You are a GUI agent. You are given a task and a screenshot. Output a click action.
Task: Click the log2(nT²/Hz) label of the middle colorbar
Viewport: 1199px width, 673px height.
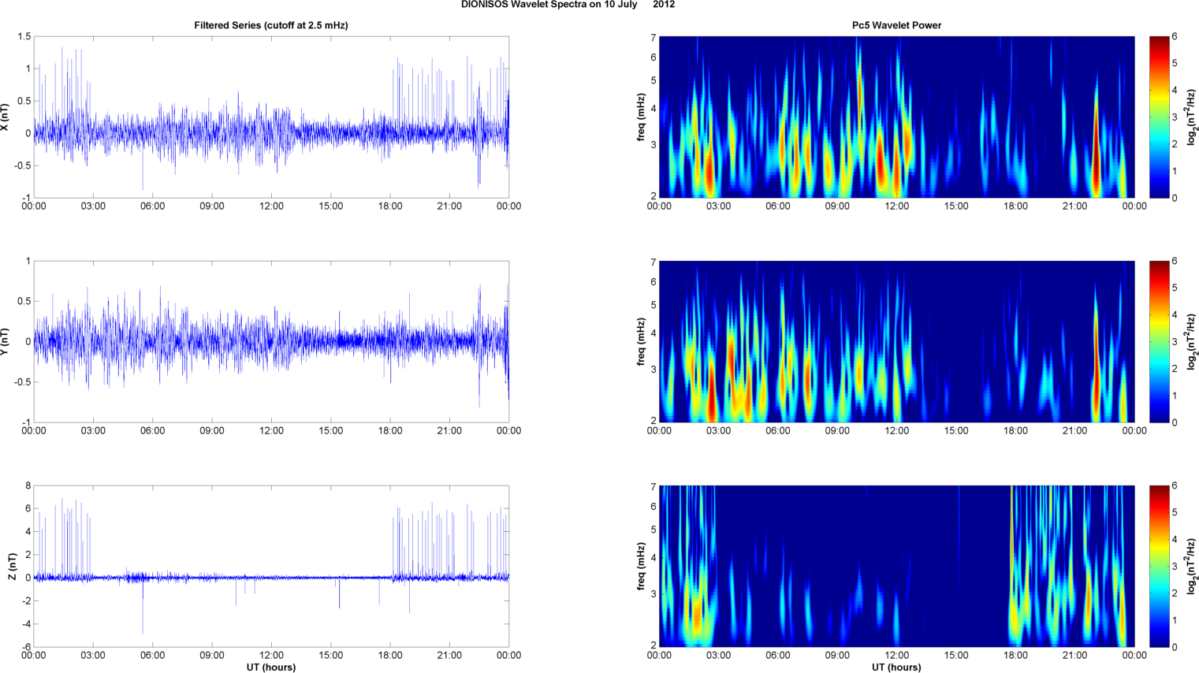click(x=1193, y=341)
